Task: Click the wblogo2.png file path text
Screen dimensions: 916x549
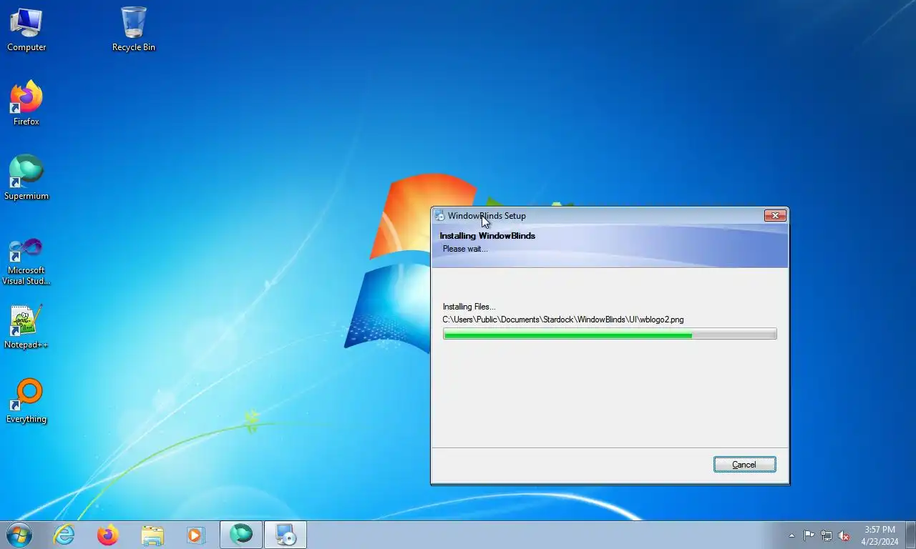Action: [563, 320]
